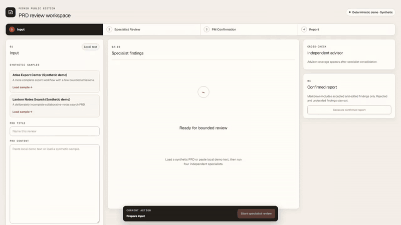Viewport: 401px width, 225px height.
Task: Select the Lantern Notes Search sample card
Action: point(55,106)
